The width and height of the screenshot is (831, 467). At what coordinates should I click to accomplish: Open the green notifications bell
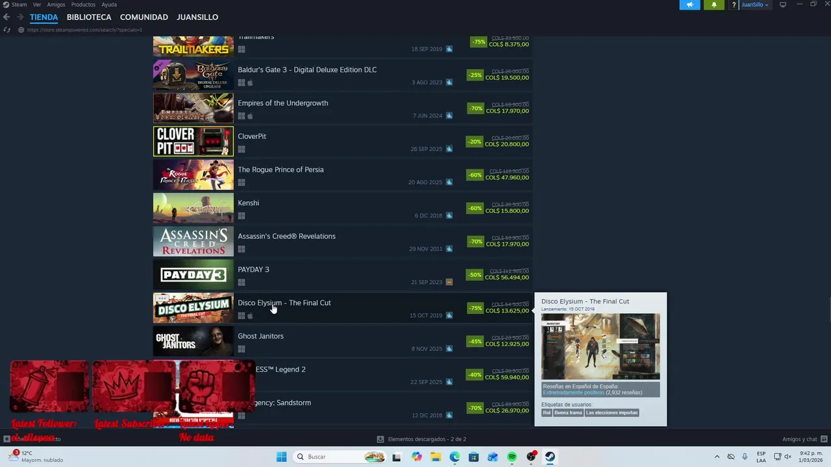(714, 5)
